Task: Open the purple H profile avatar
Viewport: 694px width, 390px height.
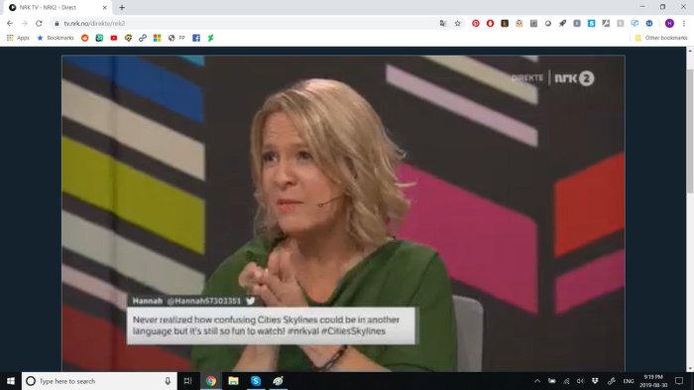Action: (x=669, y=24)
